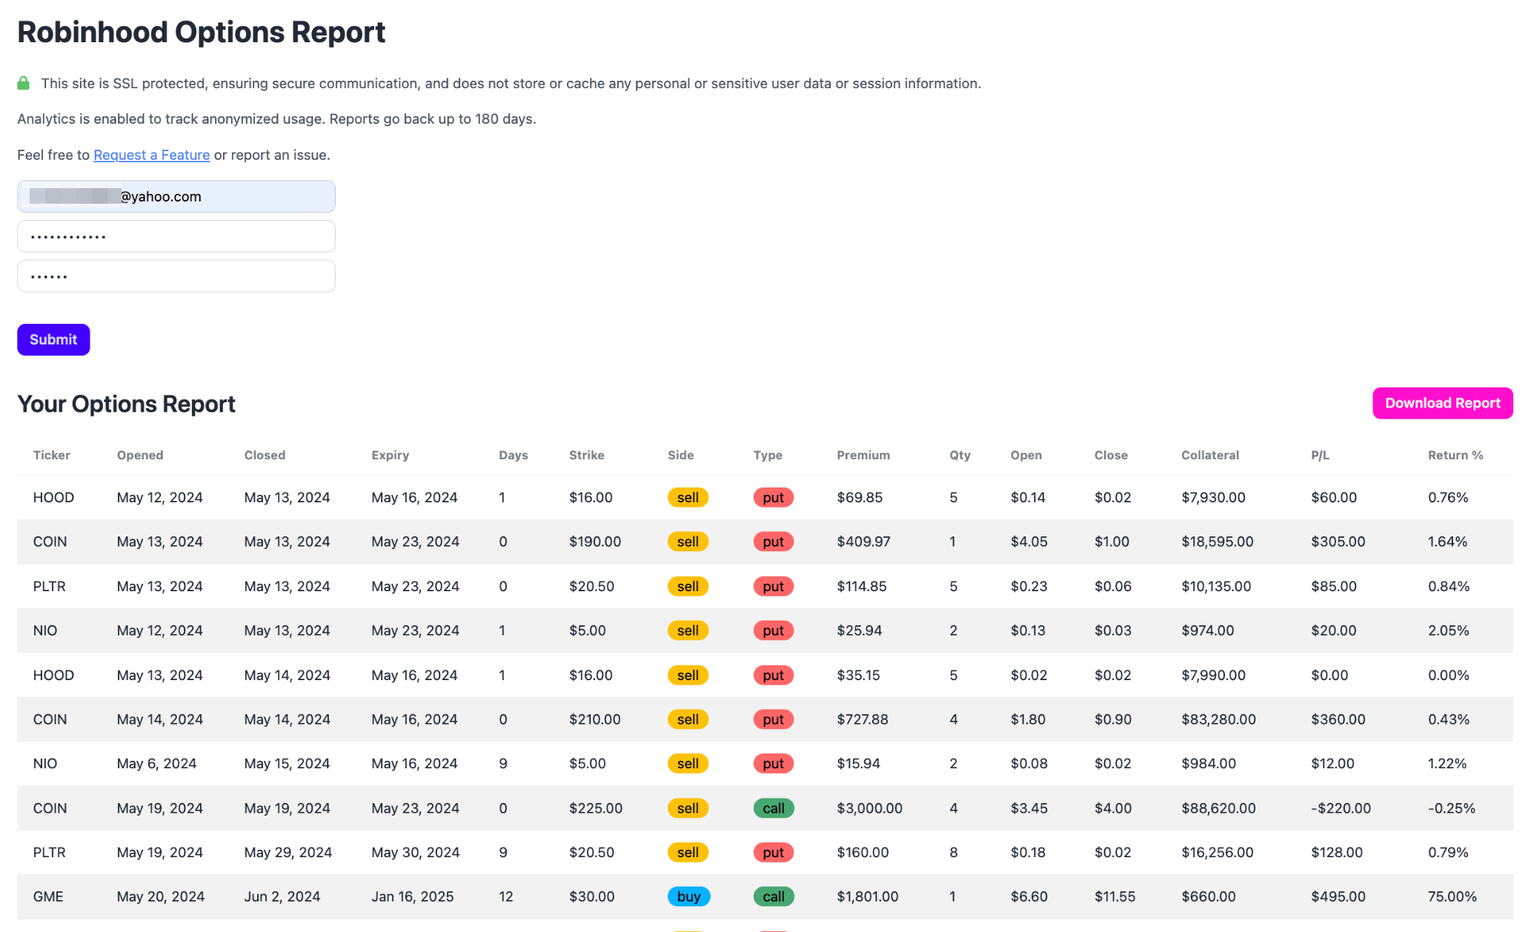Click the Return % column header
This screenshot has height=932, width=1531.
(x=1455, y=455)
